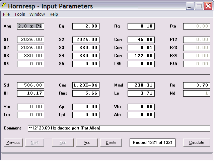Click the S4 field showing 0.00

pyautogui.click(x=30, y=64)
